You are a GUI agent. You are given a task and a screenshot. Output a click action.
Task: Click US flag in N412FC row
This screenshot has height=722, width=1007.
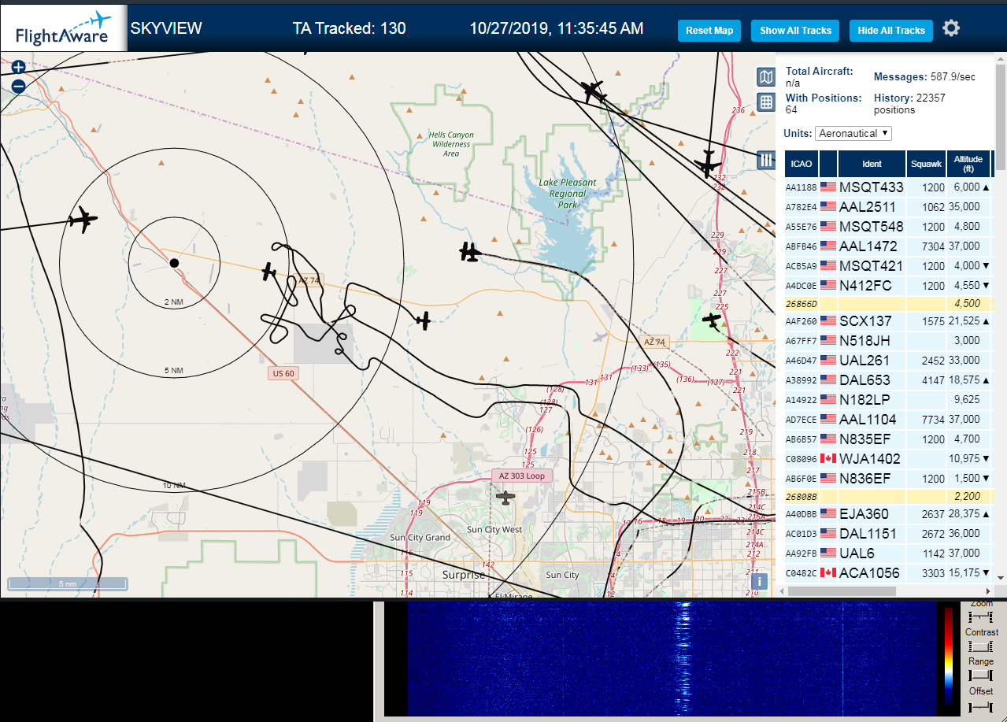pos(827,285)
